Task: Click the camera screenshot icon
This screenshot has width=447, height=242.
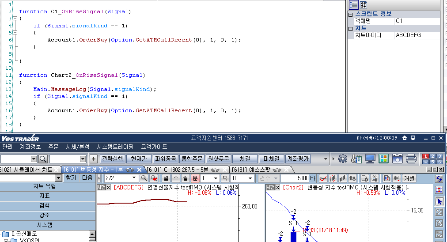Action: (397, 159)
